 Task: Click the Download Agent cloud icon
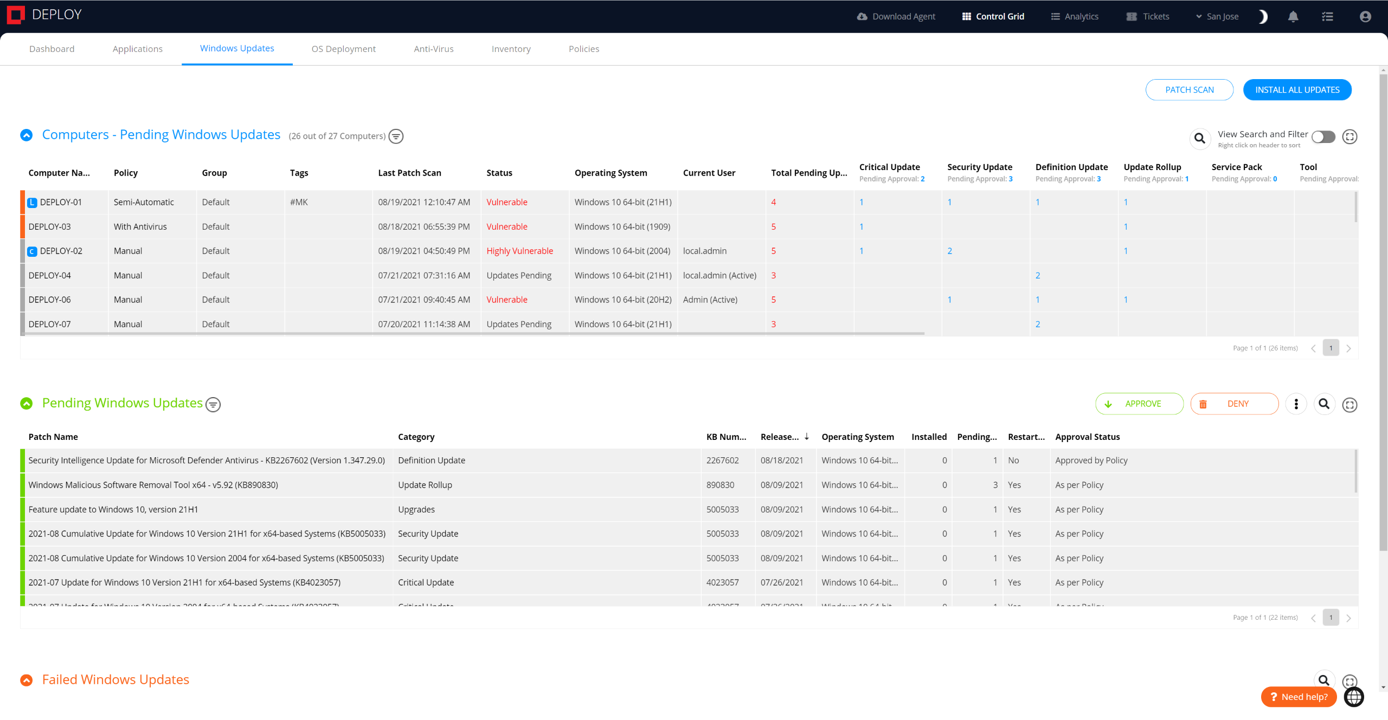(862, 16)
